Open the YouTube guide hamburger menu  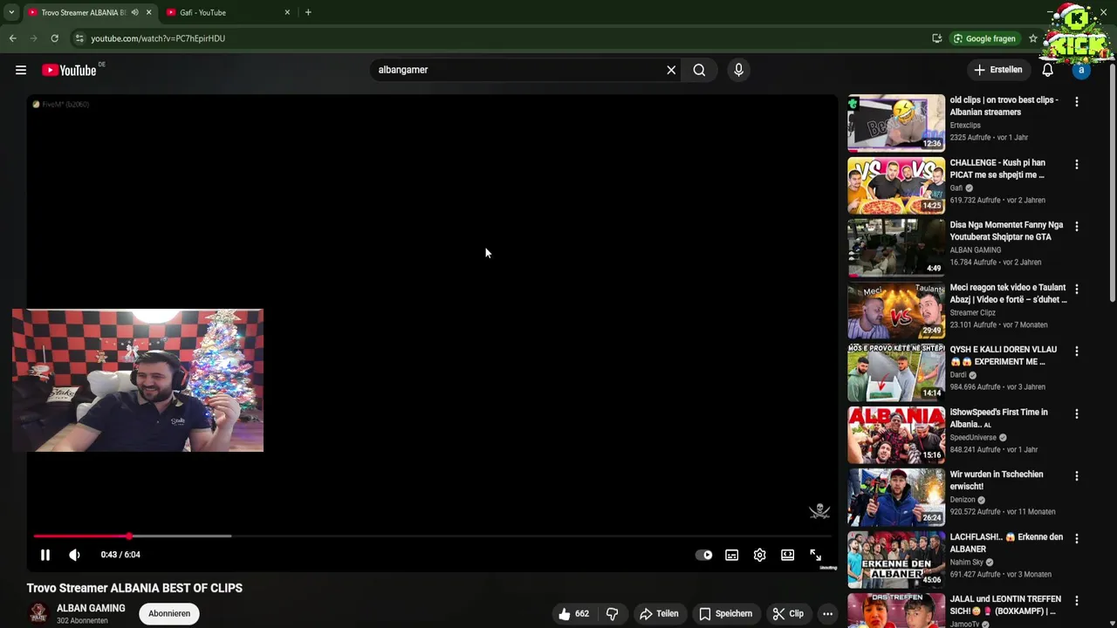coord(21,70)
